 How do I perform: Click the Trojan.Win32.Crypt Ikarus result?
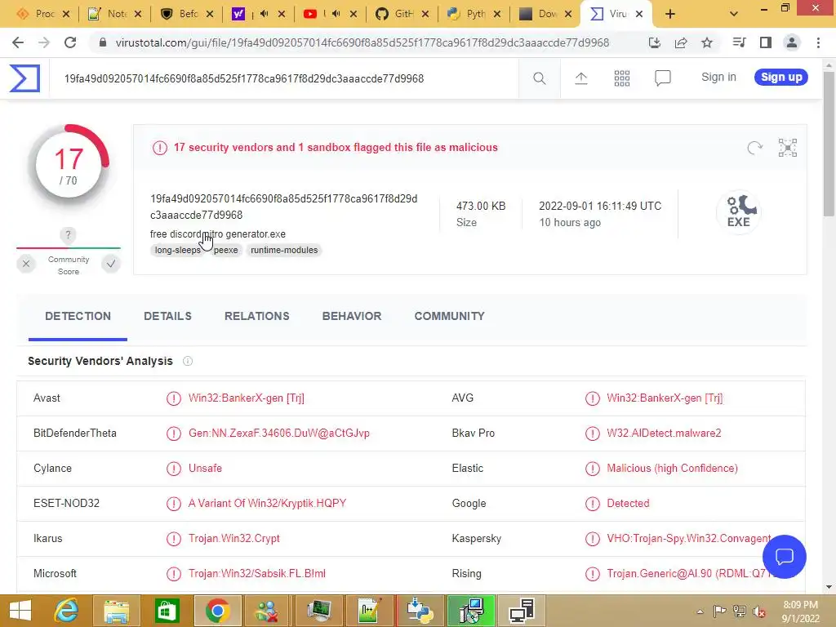pos(234,539)
